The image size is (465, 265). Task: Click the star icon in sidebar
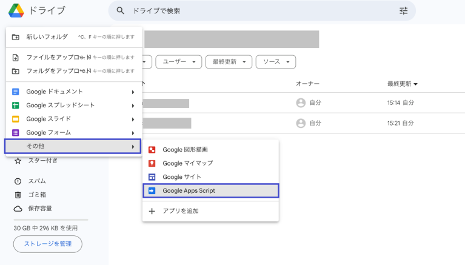click(x=18, y=161)
